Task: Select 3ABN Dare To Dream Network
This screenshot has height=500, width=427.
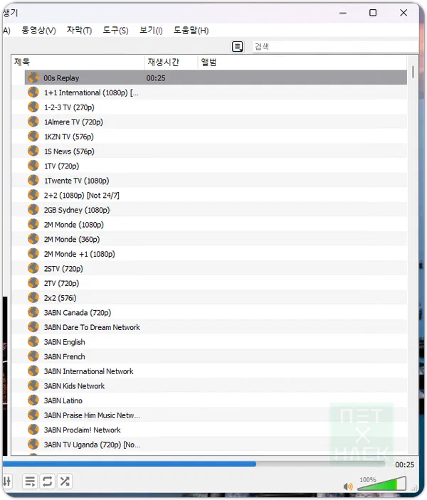Action: 216,327
